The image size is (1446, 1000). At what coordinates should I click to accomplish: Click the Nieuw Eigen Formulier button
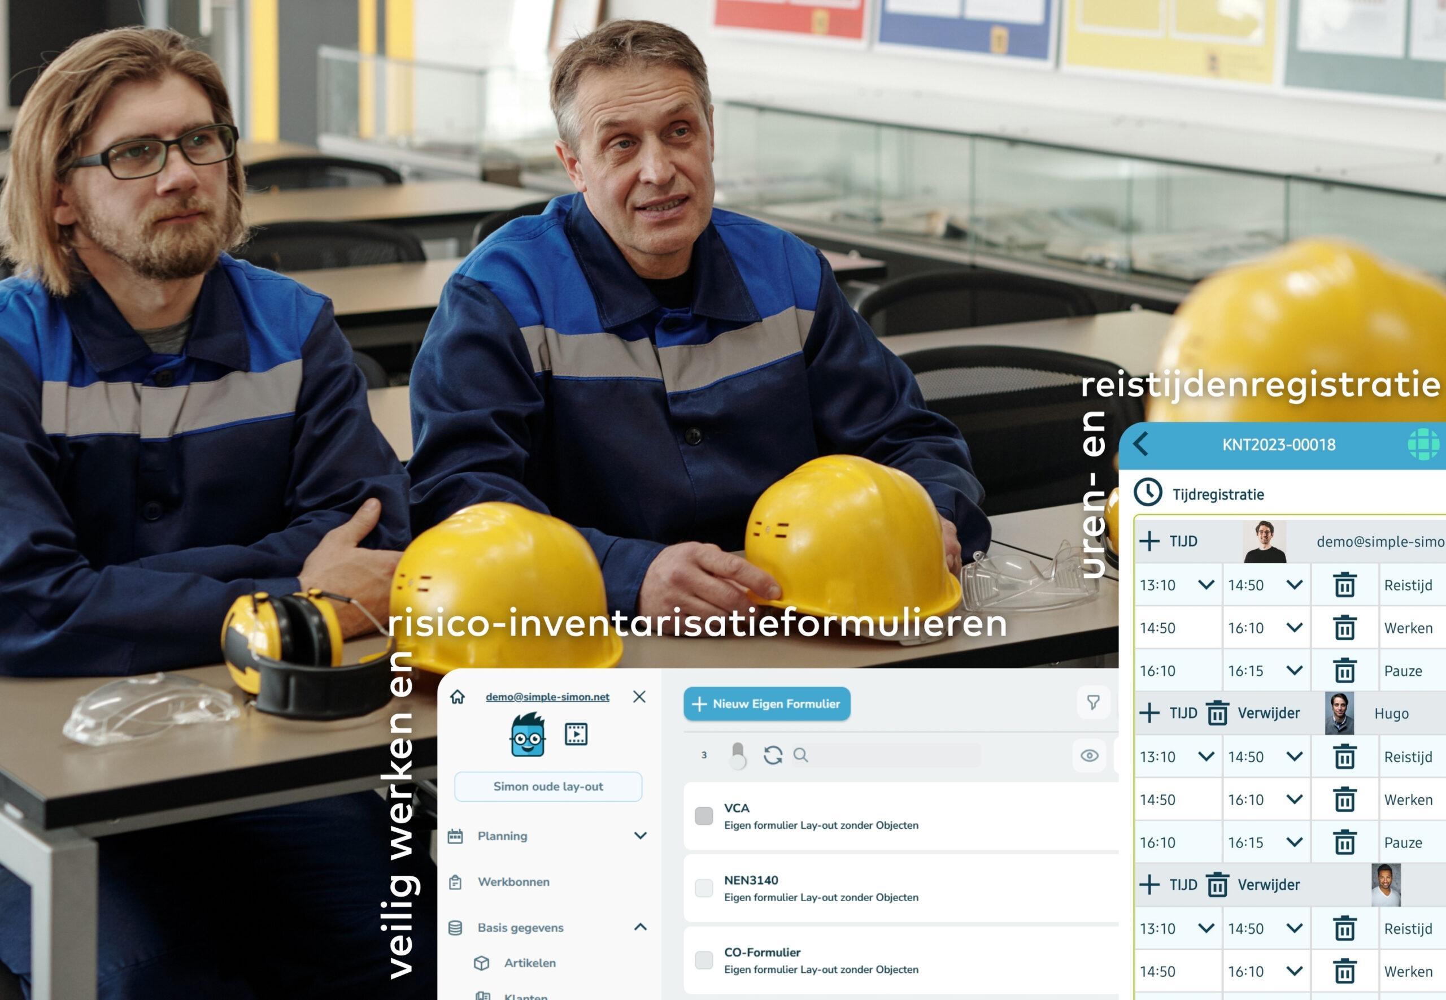pos(766,703)
